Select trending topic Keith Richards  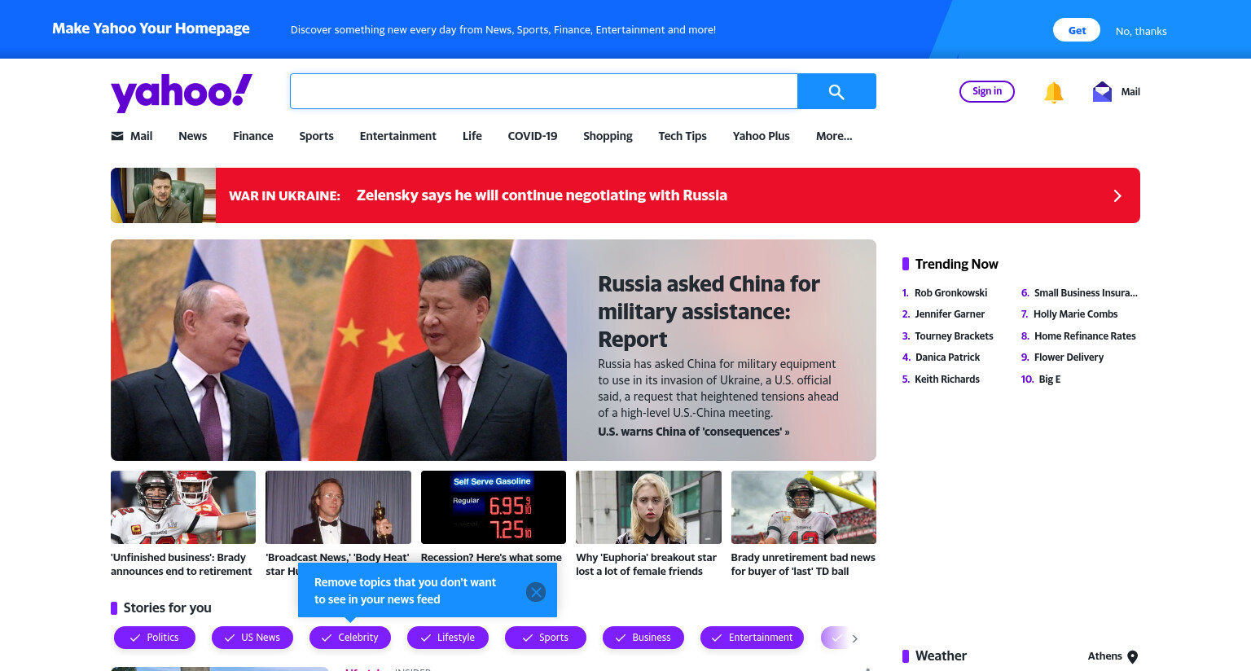(947, 379)
